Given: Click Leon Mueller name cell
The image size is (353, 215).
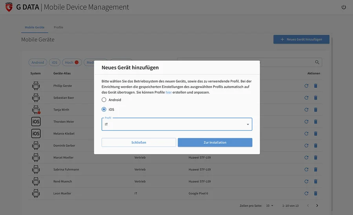Looking at the screenshot, I should pyautogui.click(x=62, y=193).
